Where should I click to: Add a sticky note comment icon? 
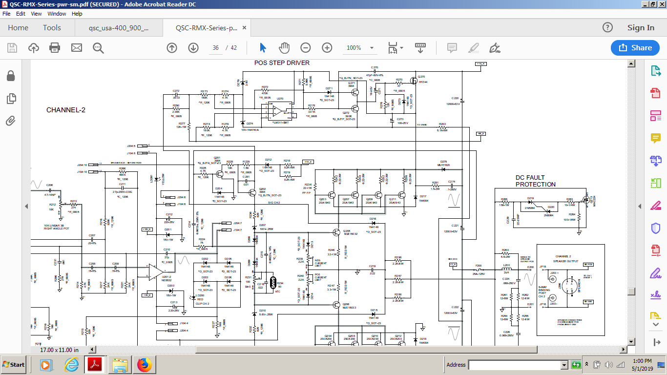tap(452, 48)
